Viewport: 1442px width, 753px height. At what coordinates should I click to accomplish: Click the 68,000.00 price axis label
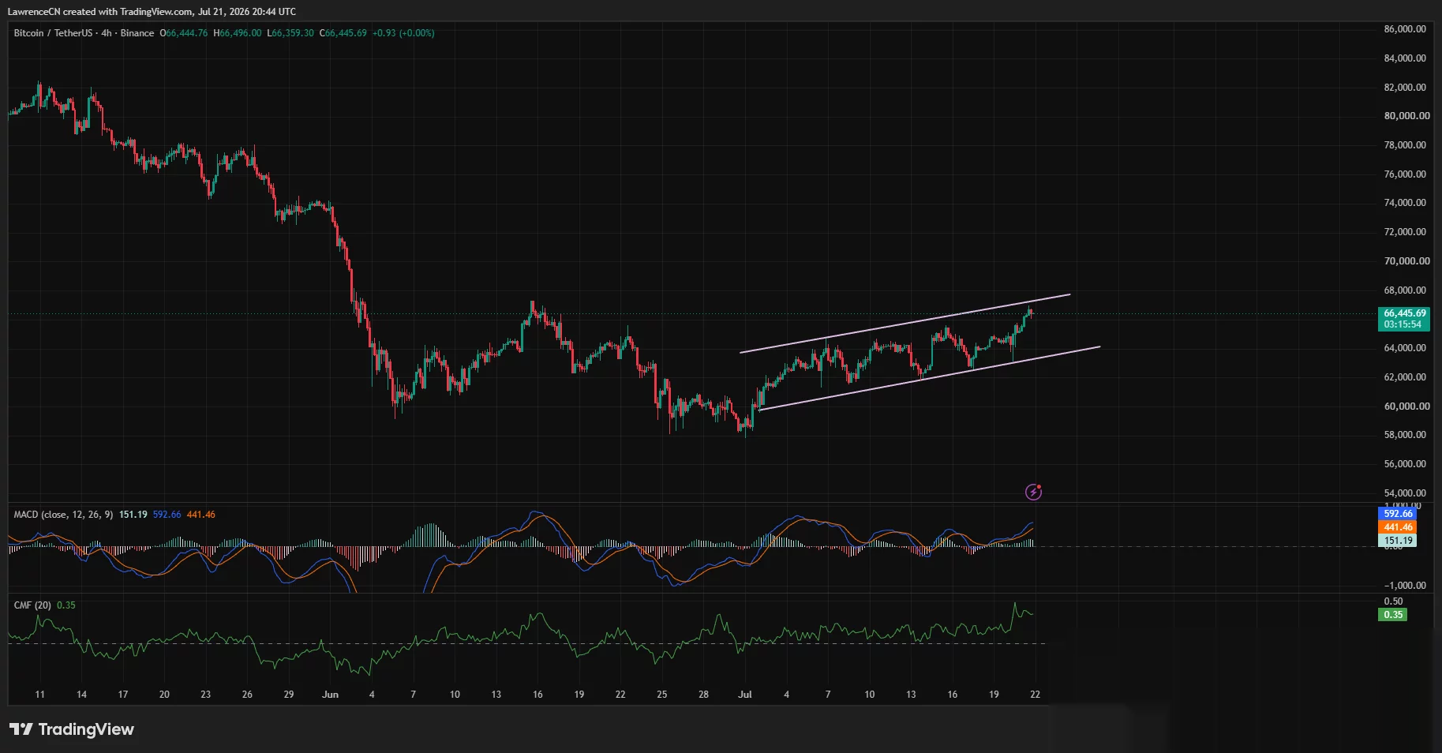pyautogui.click(x=1405, y=290)
